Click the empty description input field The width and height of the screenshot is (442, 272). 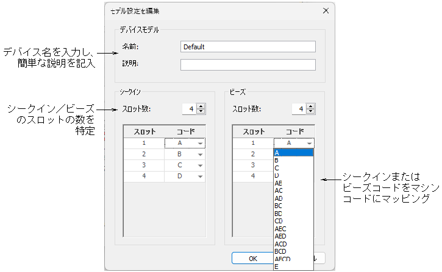pyautogui.click(x=248, y=65)
